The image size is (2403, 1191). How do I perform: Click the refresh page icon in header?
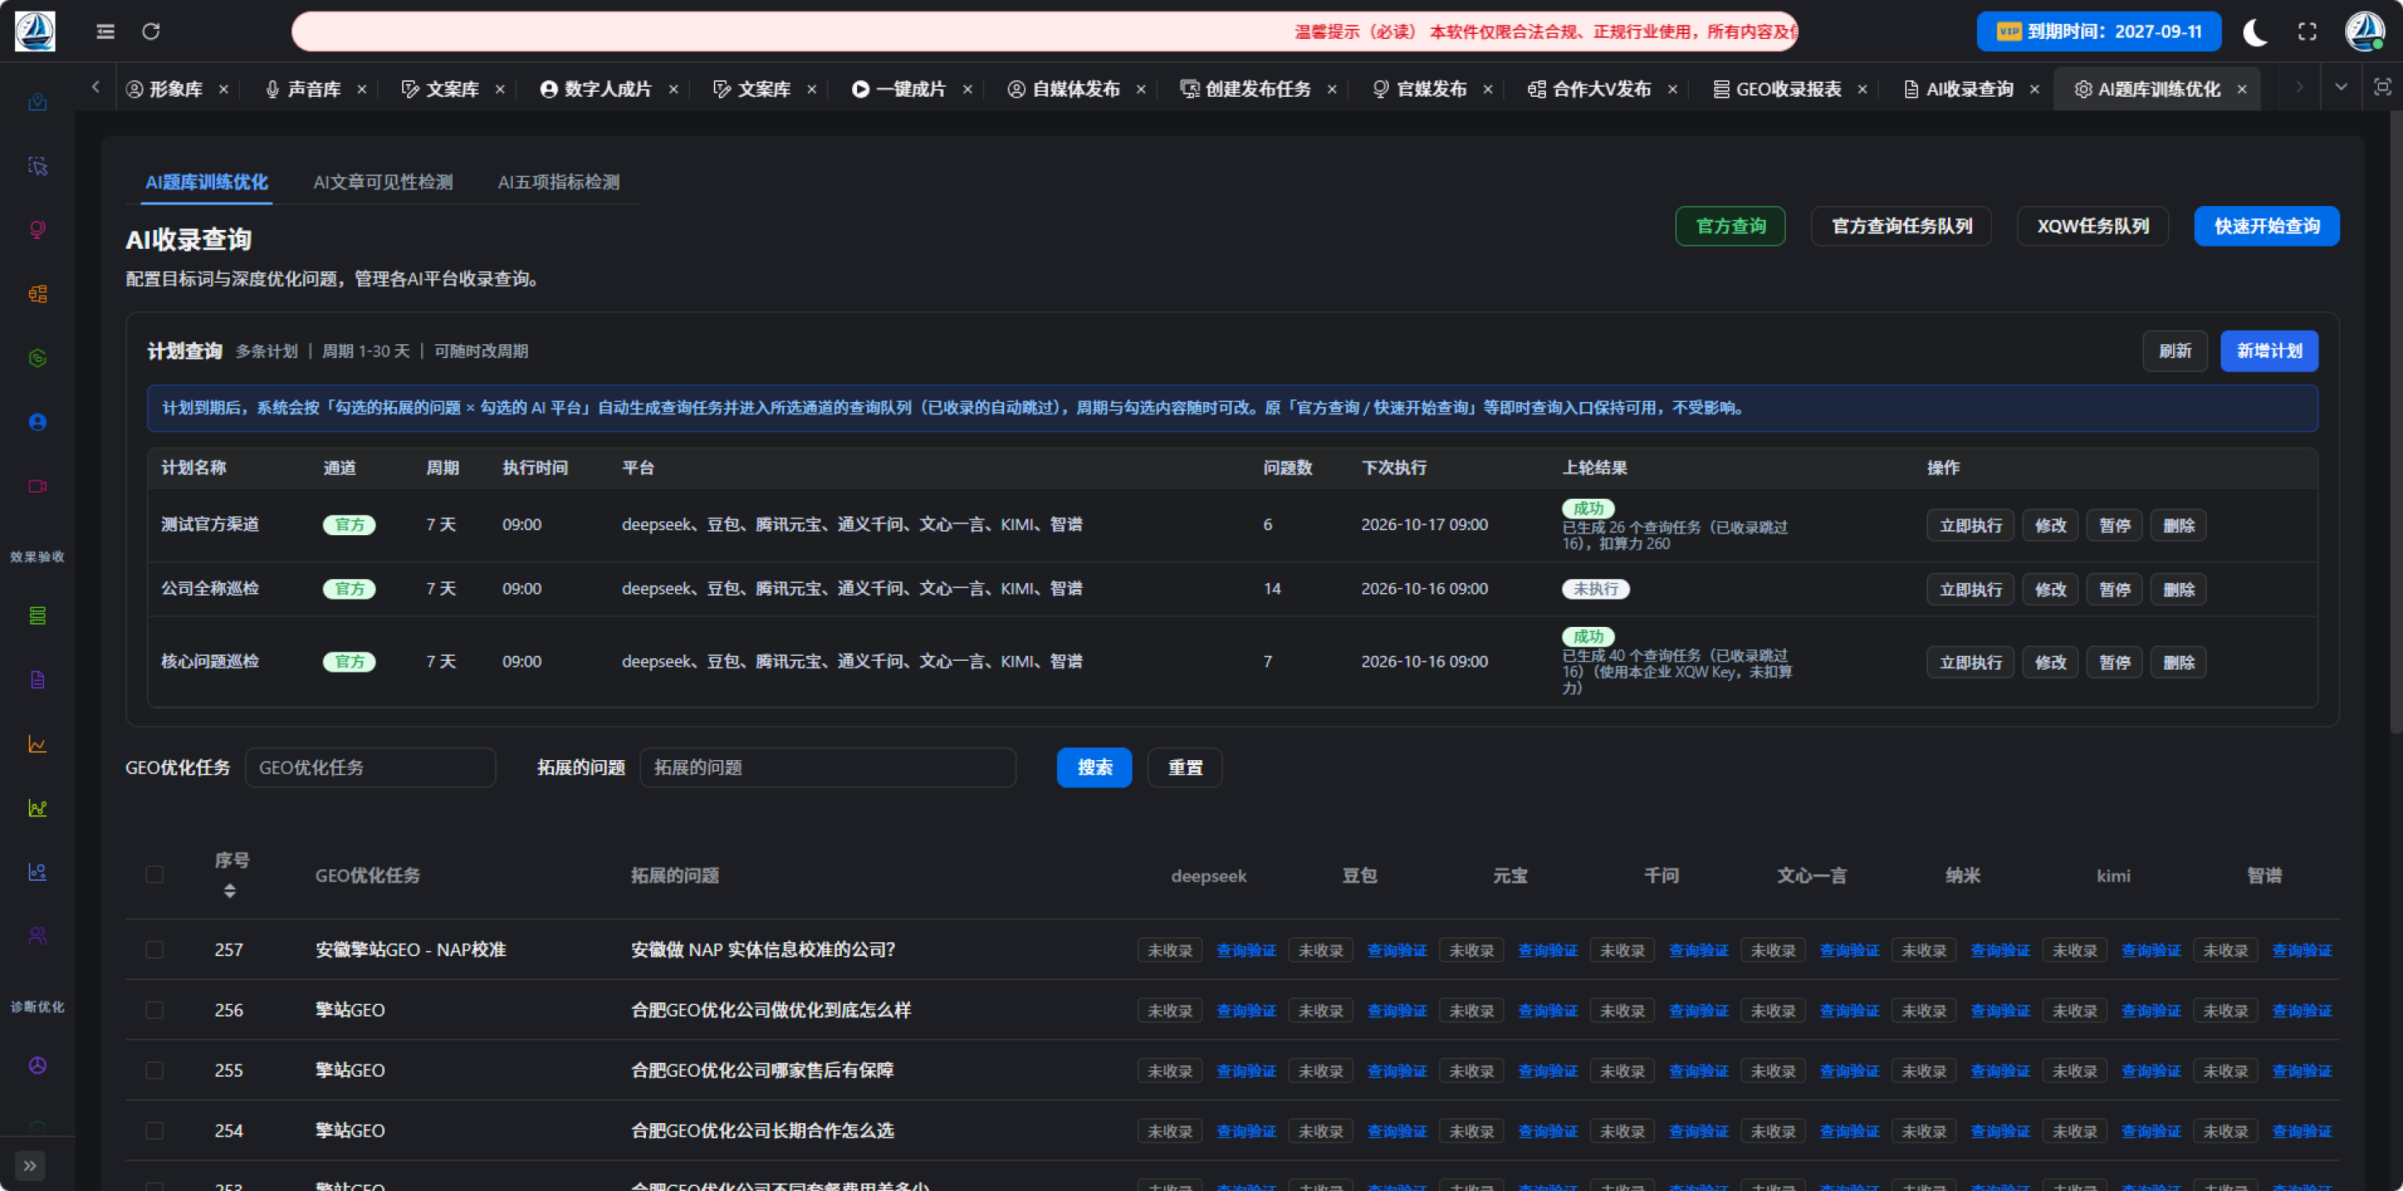[x=151, y=31]
